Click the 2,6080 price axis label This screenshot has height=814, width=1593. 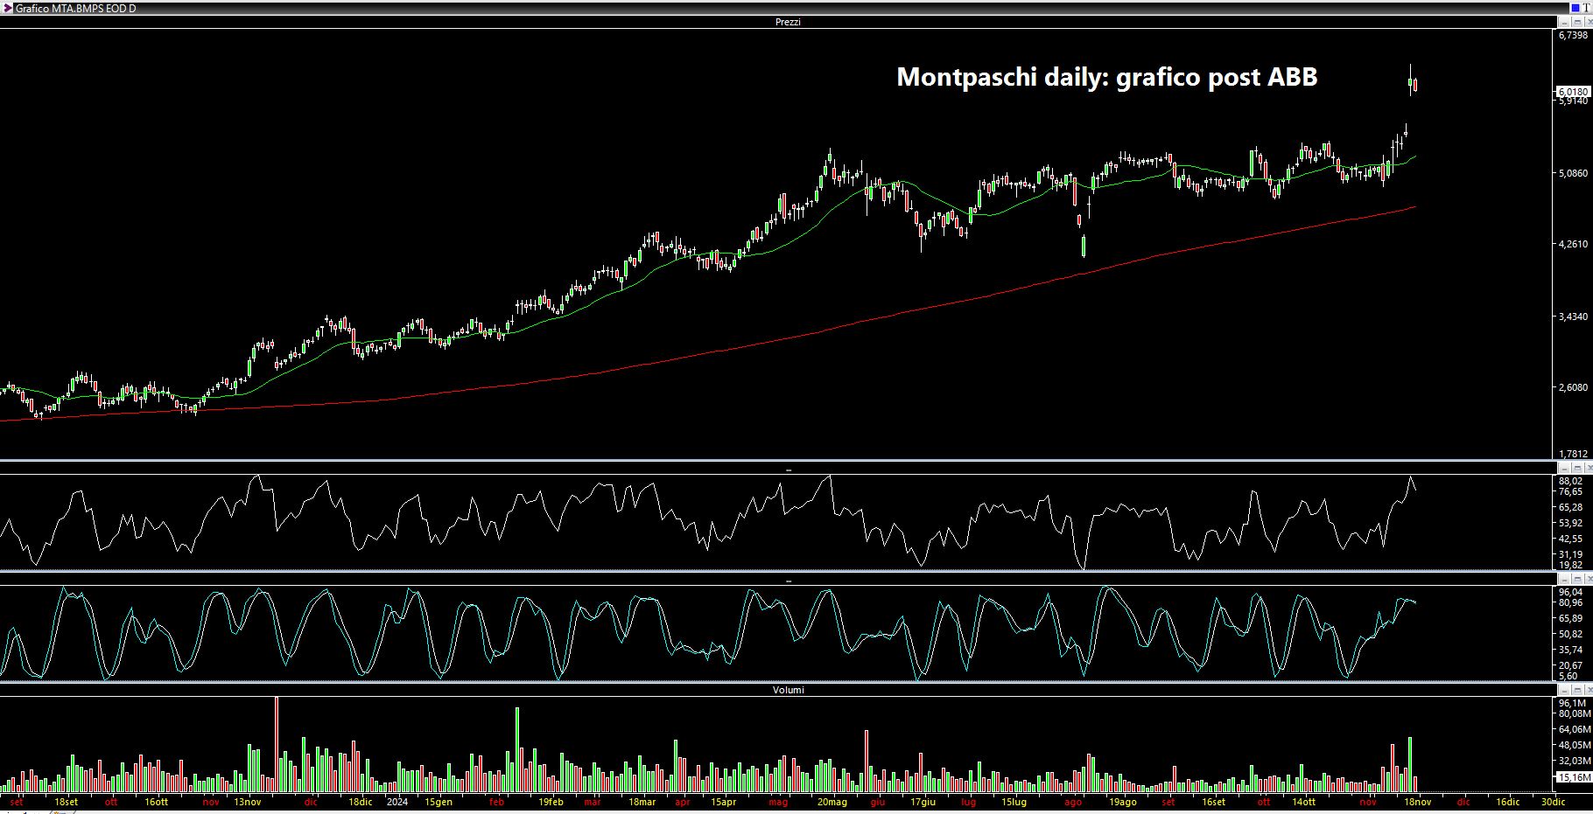(x=1573, y=387)
